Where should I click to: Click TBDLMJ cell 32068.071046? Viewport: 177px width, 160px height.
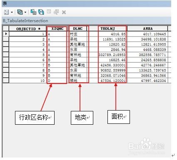coord(107,75)
